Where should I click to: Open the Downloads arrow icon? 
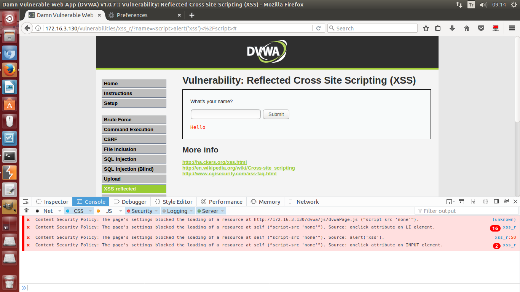click(452, 28)
